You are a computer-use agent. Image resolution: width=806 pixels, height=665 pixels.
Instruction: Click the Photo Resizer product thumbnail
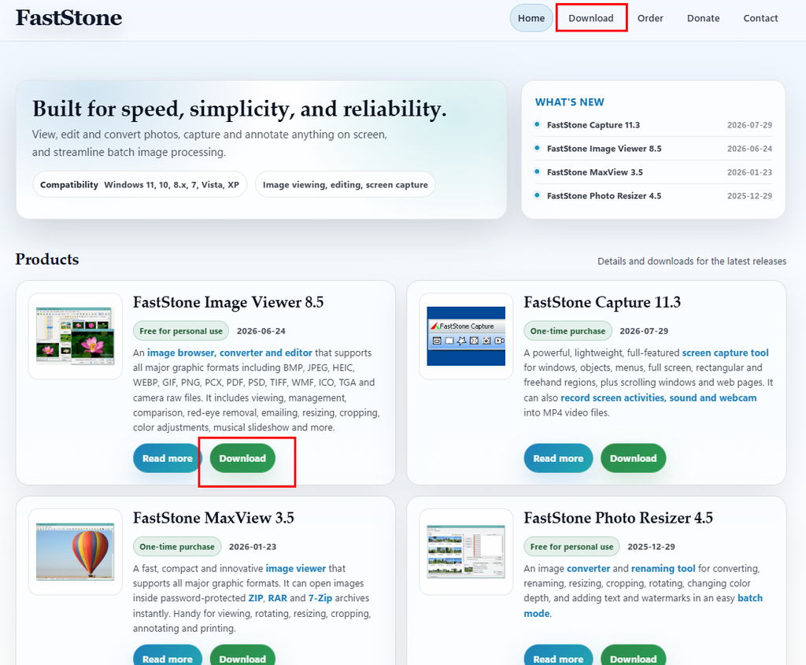[x=466, y=552]
